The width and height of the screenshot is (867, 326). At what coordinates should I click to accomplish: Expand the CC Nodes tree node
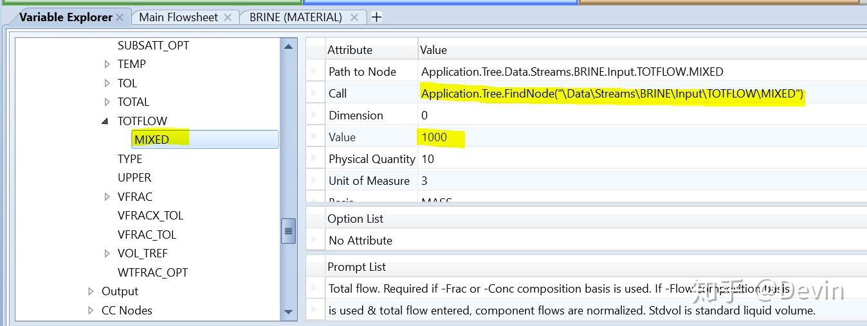91,311
